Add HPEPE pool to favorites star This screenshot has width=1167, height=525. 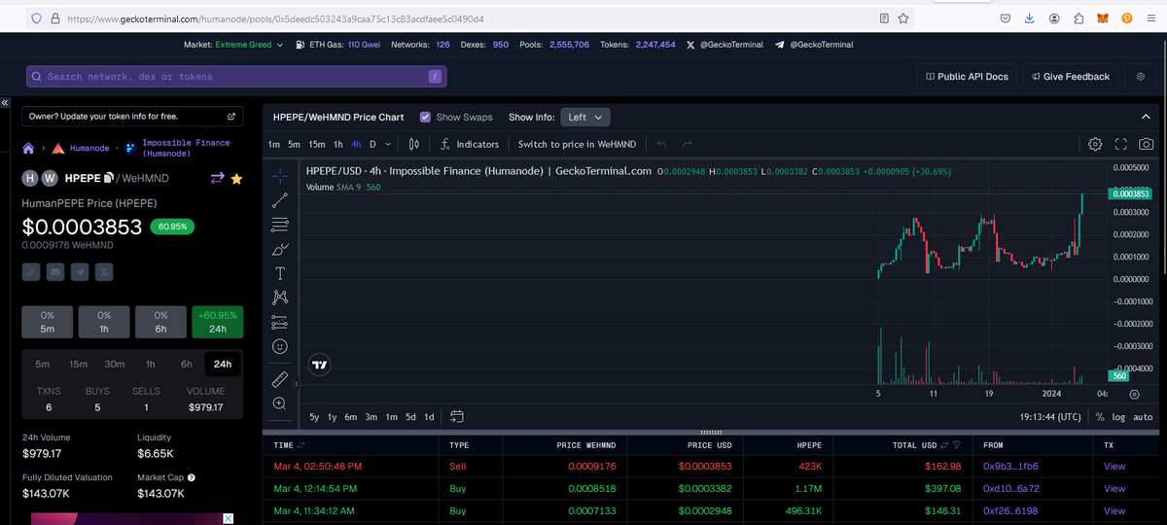pyautogui.click(x=236, y=178)
